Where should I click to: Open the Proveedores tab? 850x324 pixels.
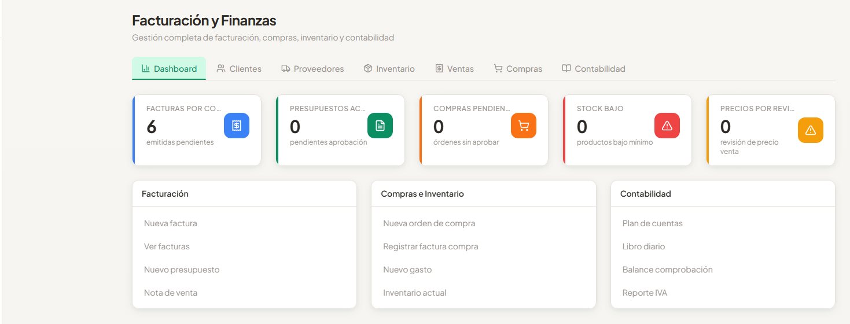pyautogui.click(x=312, y=68)
